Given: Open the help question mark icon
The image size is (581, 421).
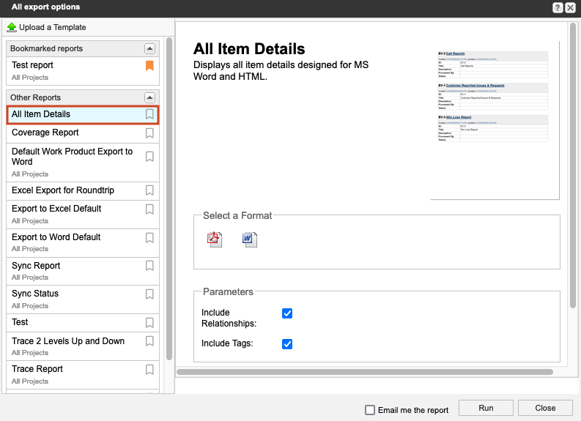Looking at the screenshot, I should click(x=558, y=7).
